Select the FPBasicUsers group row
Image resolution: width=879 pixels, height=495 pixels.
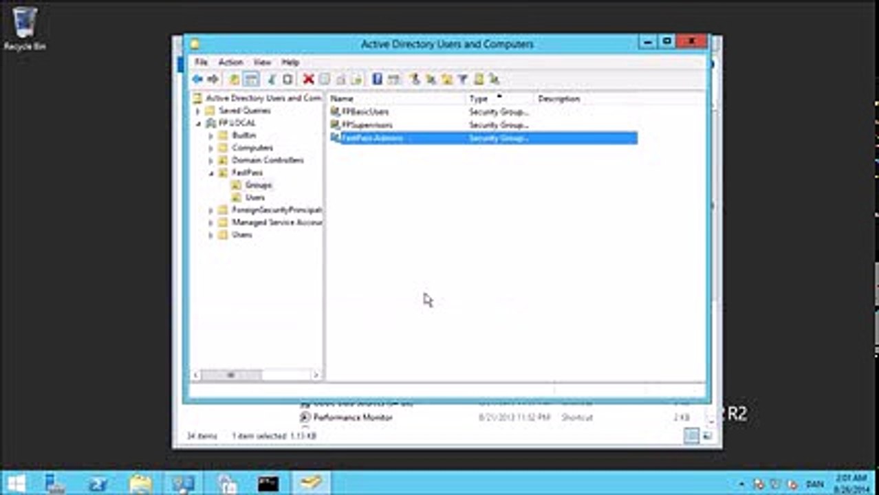pos(483,111)
